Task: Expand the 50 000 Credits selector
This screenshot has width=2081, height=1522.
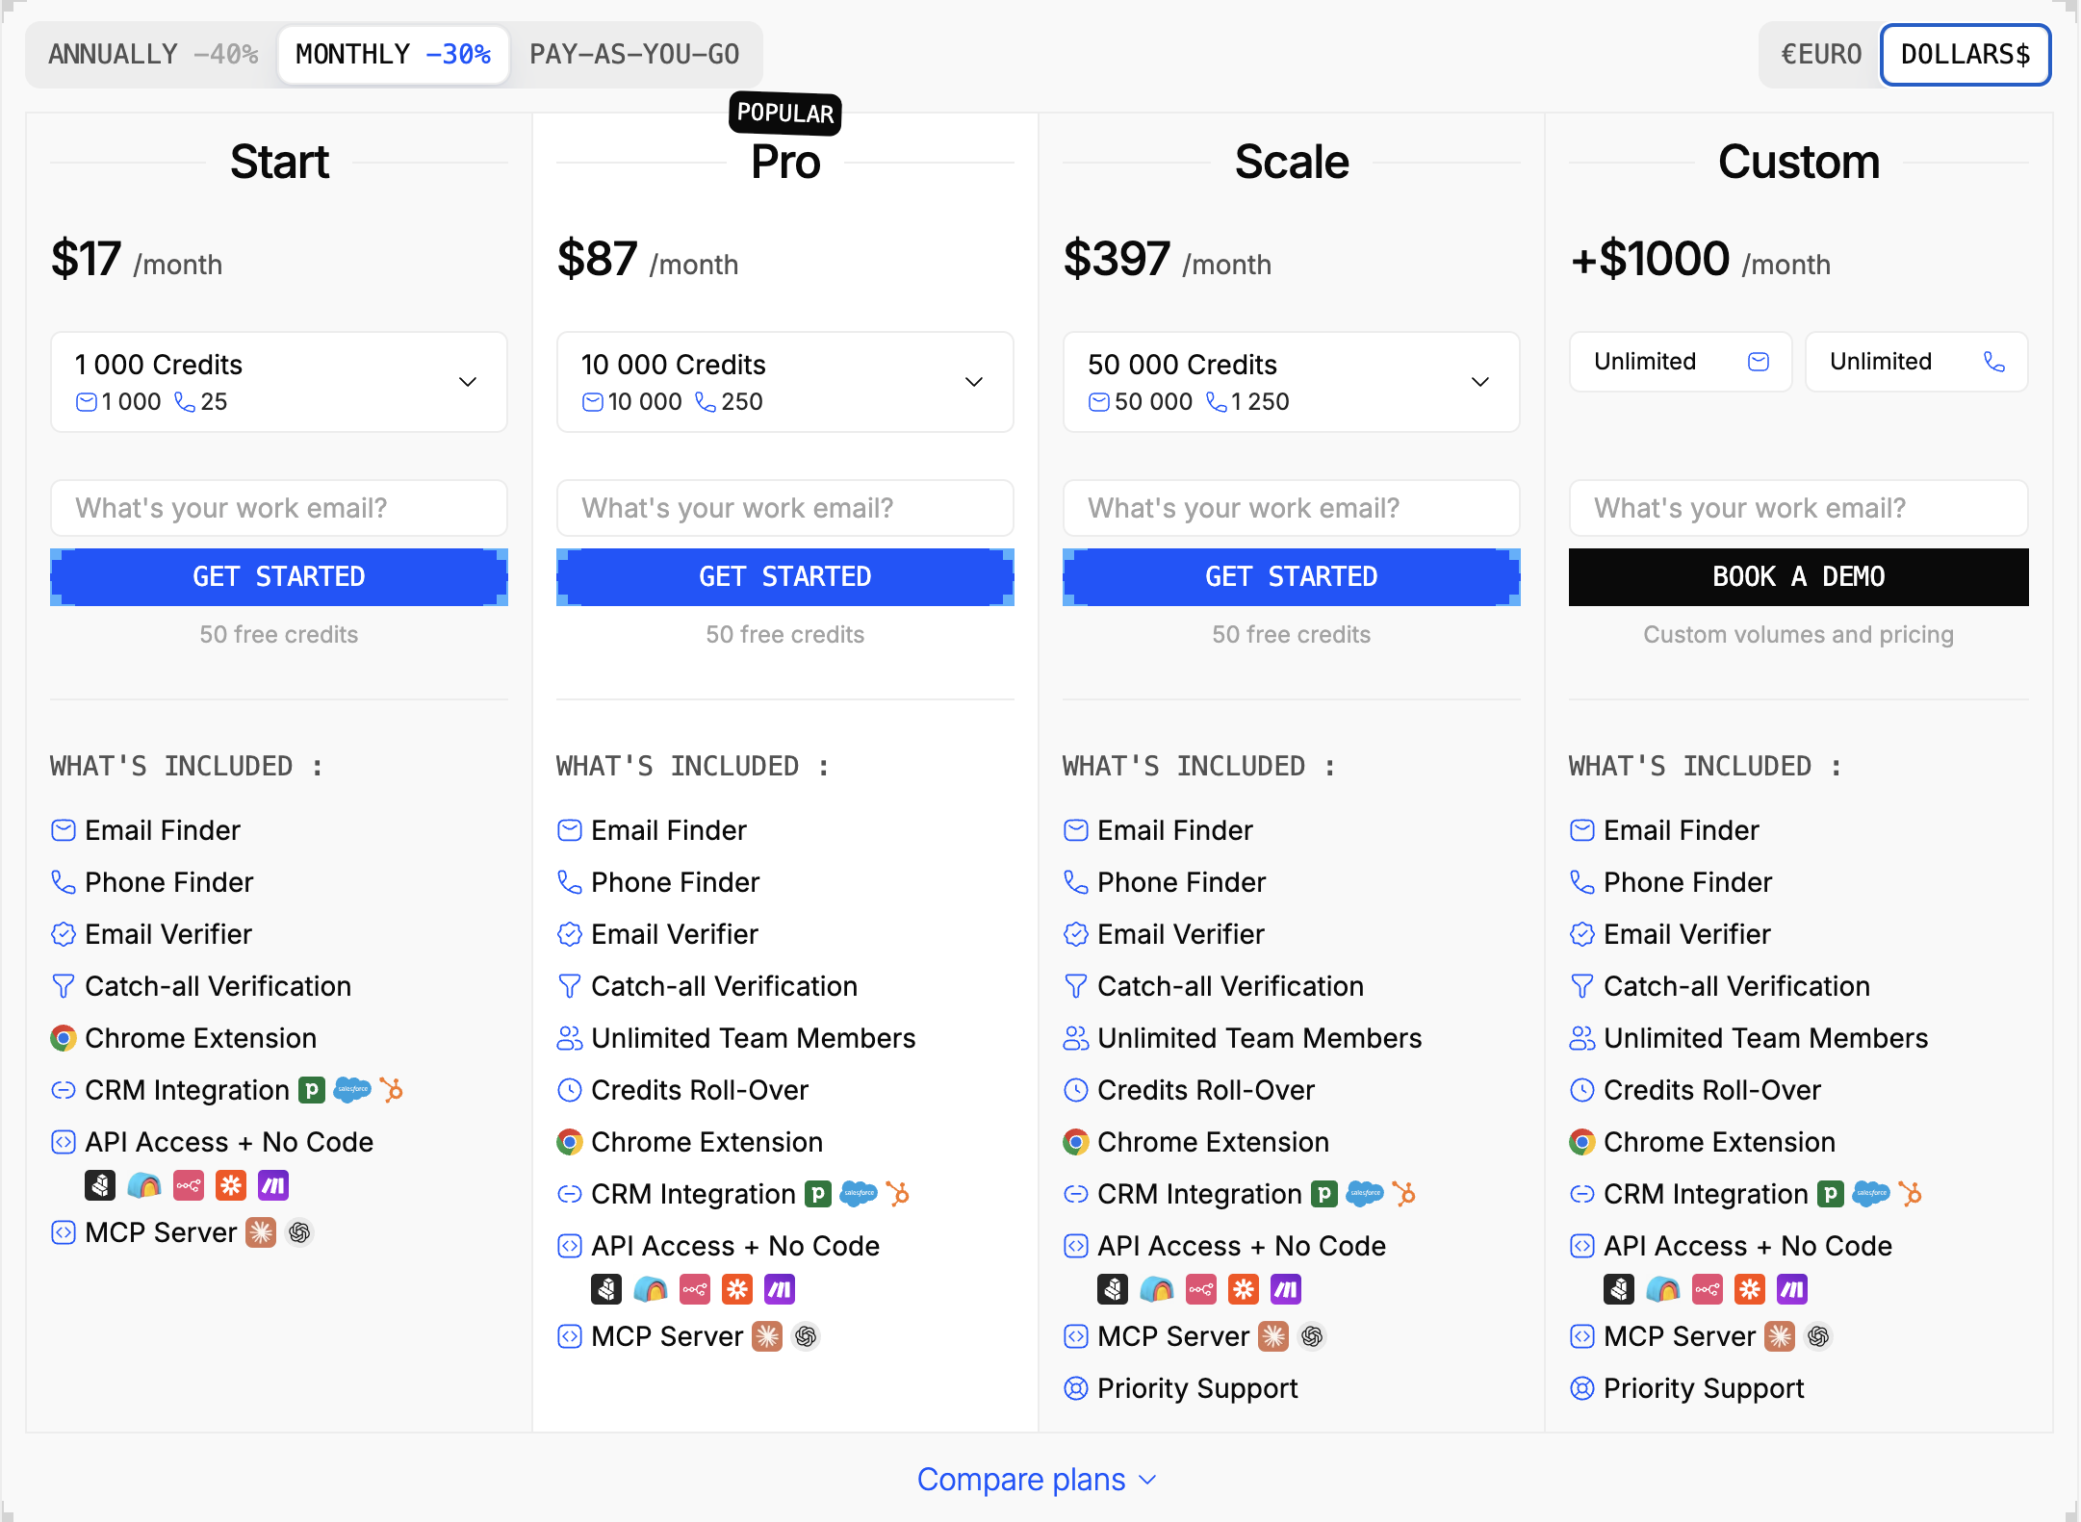Action: [x=1292, y=382]
